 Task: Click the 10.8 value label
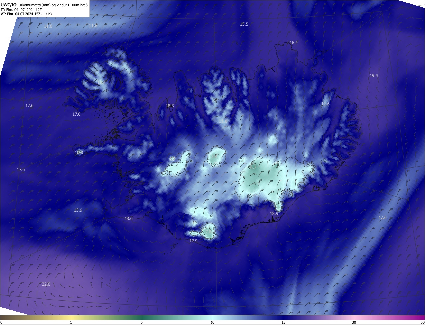[x=79, y=153]
